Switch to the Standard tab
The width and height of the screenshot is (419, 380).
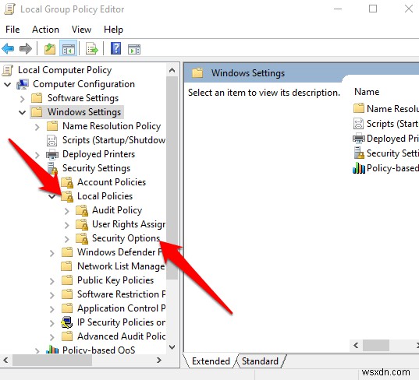pyautogui.click(x=260, y=361)
